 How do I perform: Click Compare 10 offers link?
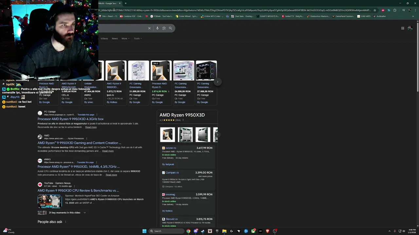[x=172, y=187]
